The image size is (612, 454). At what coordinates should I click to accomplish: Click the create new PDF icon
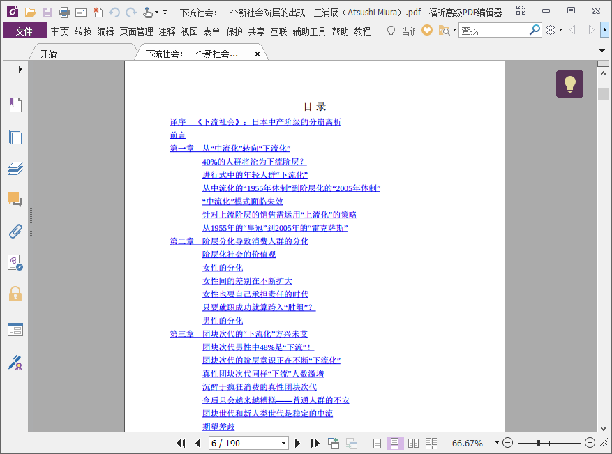[98, 13]
